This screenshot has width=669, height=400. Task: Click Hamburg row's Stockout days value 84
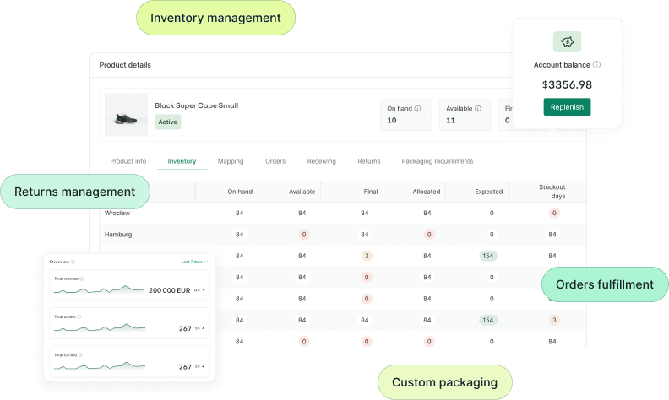coord(552,234)
